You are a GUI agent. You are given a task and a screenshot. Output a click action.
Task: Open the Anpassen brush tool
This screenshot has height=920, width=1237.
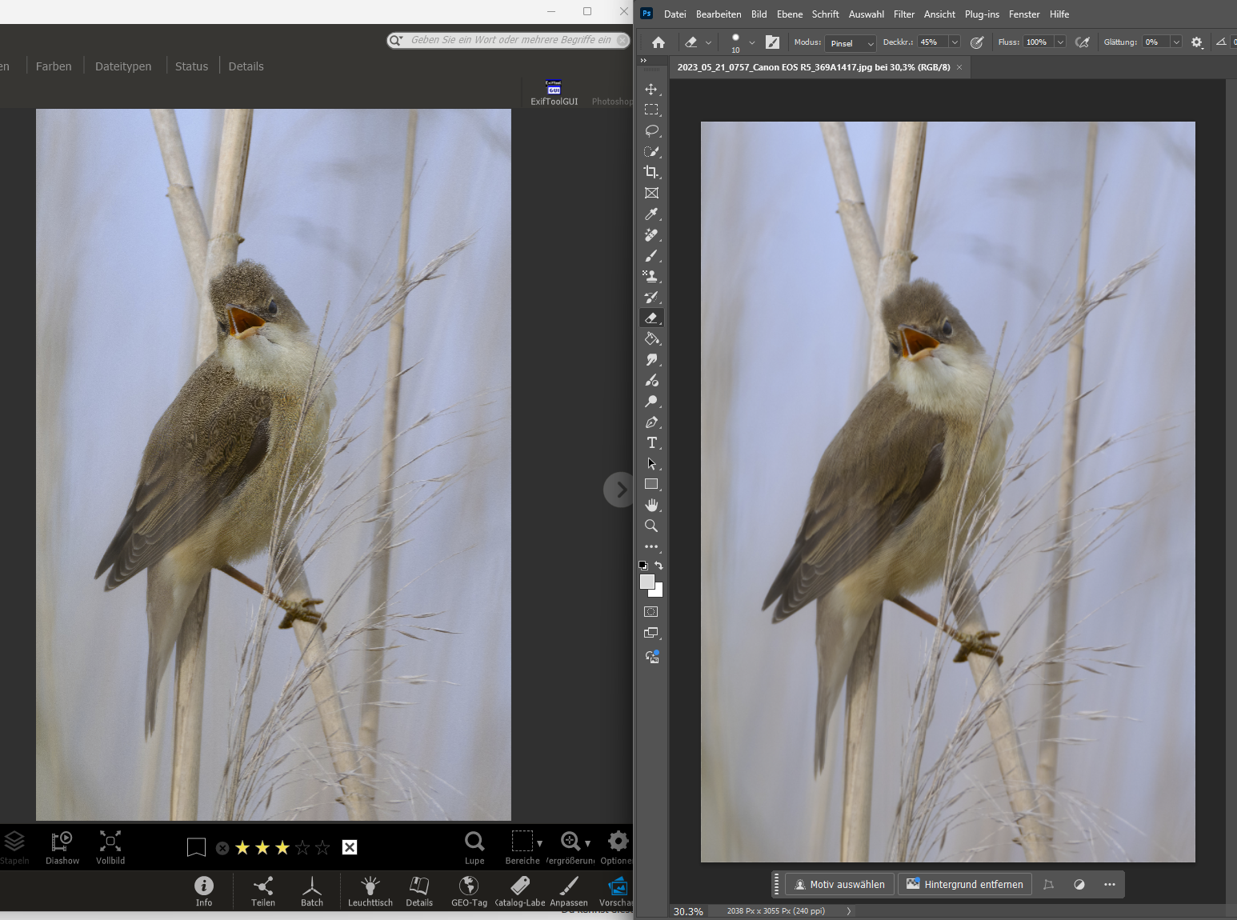569,890
